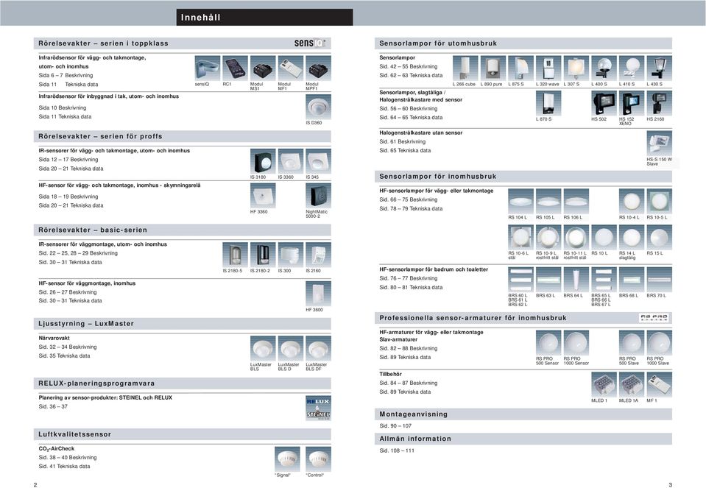Select the RC1 remote control image
Image resolution: width=706 pixels, height=488 pixels.
coord(235,68)
